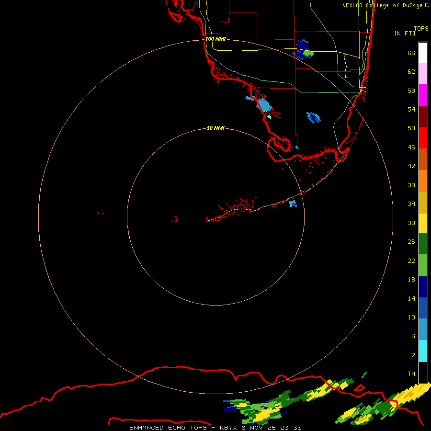Click the legend value 26
Viewport: 431px width, 431px height.
click(411, 242)
